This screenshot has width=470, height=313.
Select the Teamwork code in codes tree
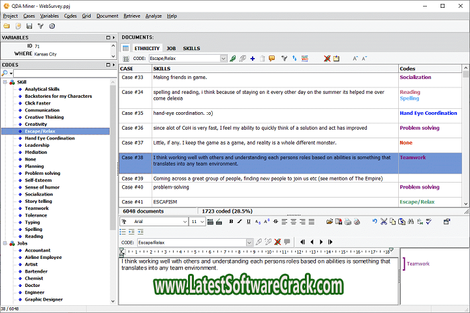37,208
